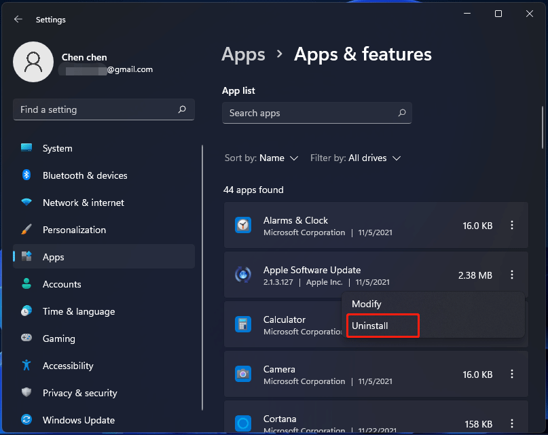548x435 pixels.
Task: Open Accessibility settings
Action: pos(104,366)
